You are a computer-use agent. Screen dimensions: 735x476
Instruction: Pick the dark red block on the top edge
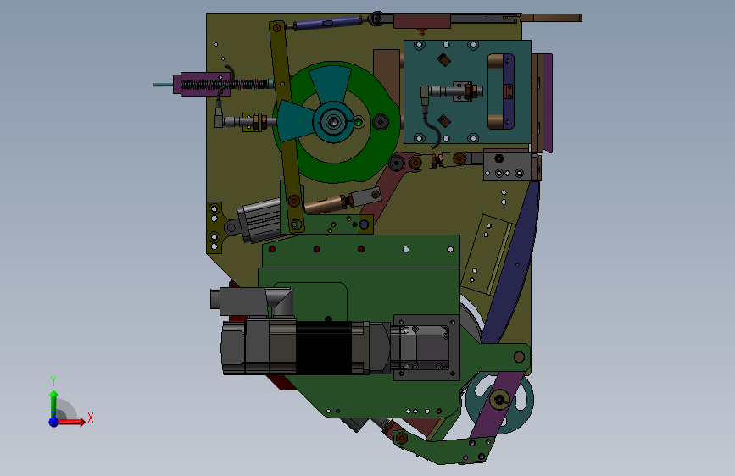click(422, 20)
